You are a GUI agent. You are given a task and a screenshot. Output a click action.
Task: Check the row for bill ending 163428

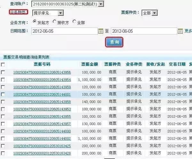3,153
